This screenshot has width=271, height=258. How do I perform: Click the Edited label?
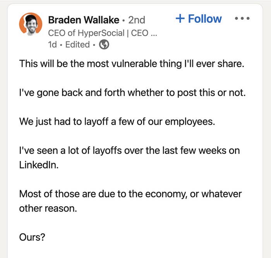click(x=77, y=44)
